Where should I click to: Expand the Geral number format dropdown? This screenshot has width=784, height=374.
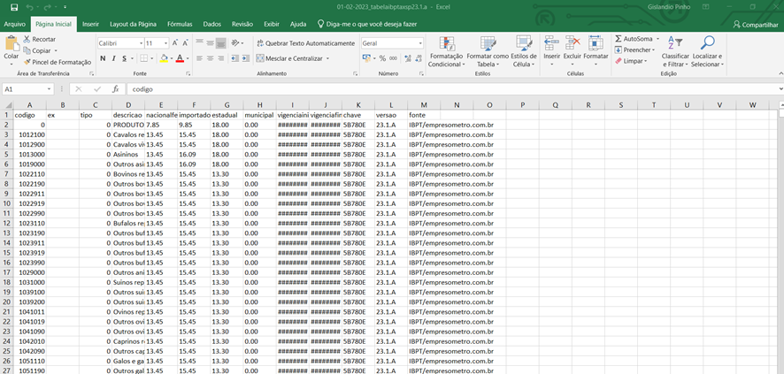tap(419, 42)
